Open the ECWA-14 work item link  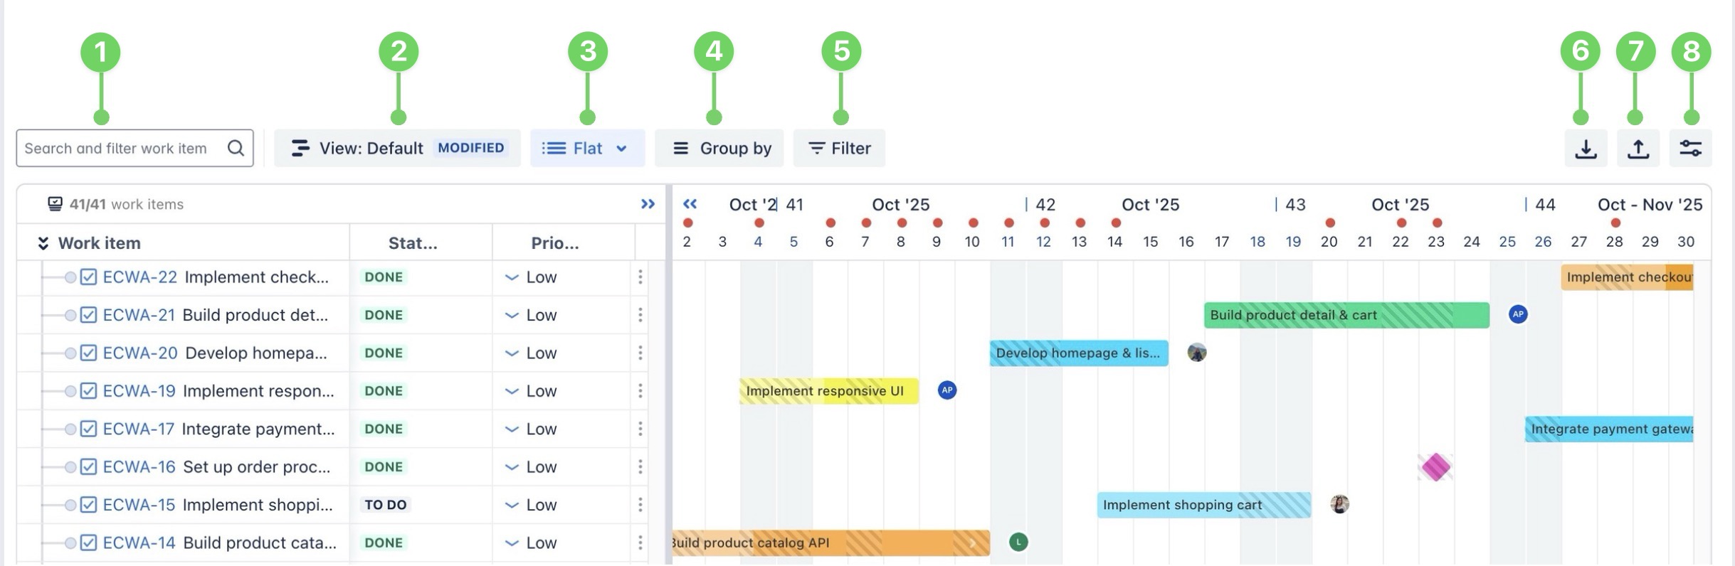click(x=139, y=543)
